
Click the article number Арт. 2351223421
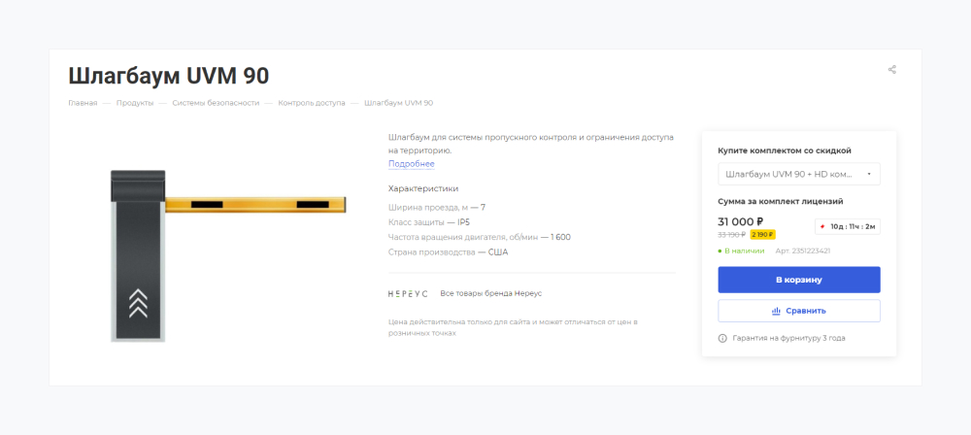(803, 251)
